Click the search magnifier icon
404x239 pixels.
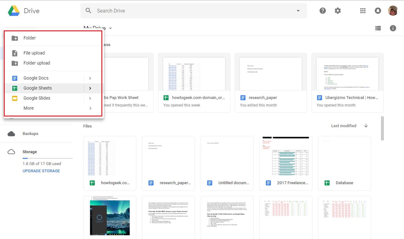(x=89, y=11)
